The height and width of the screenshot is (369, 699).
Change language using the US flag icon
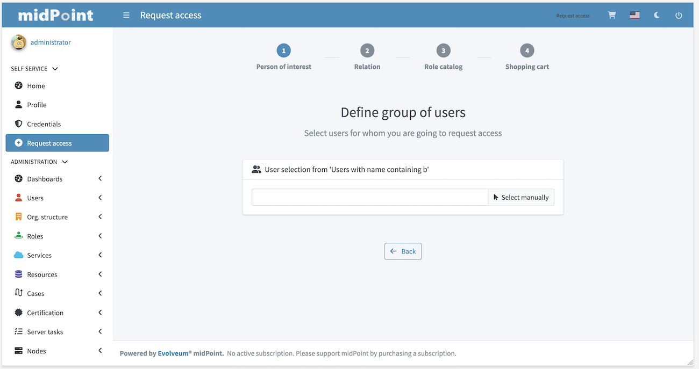tap(634, 15)
